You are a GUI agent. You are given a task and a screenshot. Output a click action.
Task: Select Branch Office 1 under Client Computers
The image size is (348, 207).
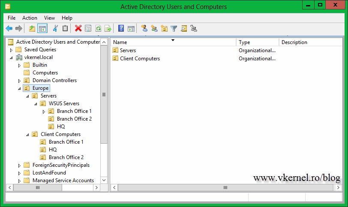(66, 142)
